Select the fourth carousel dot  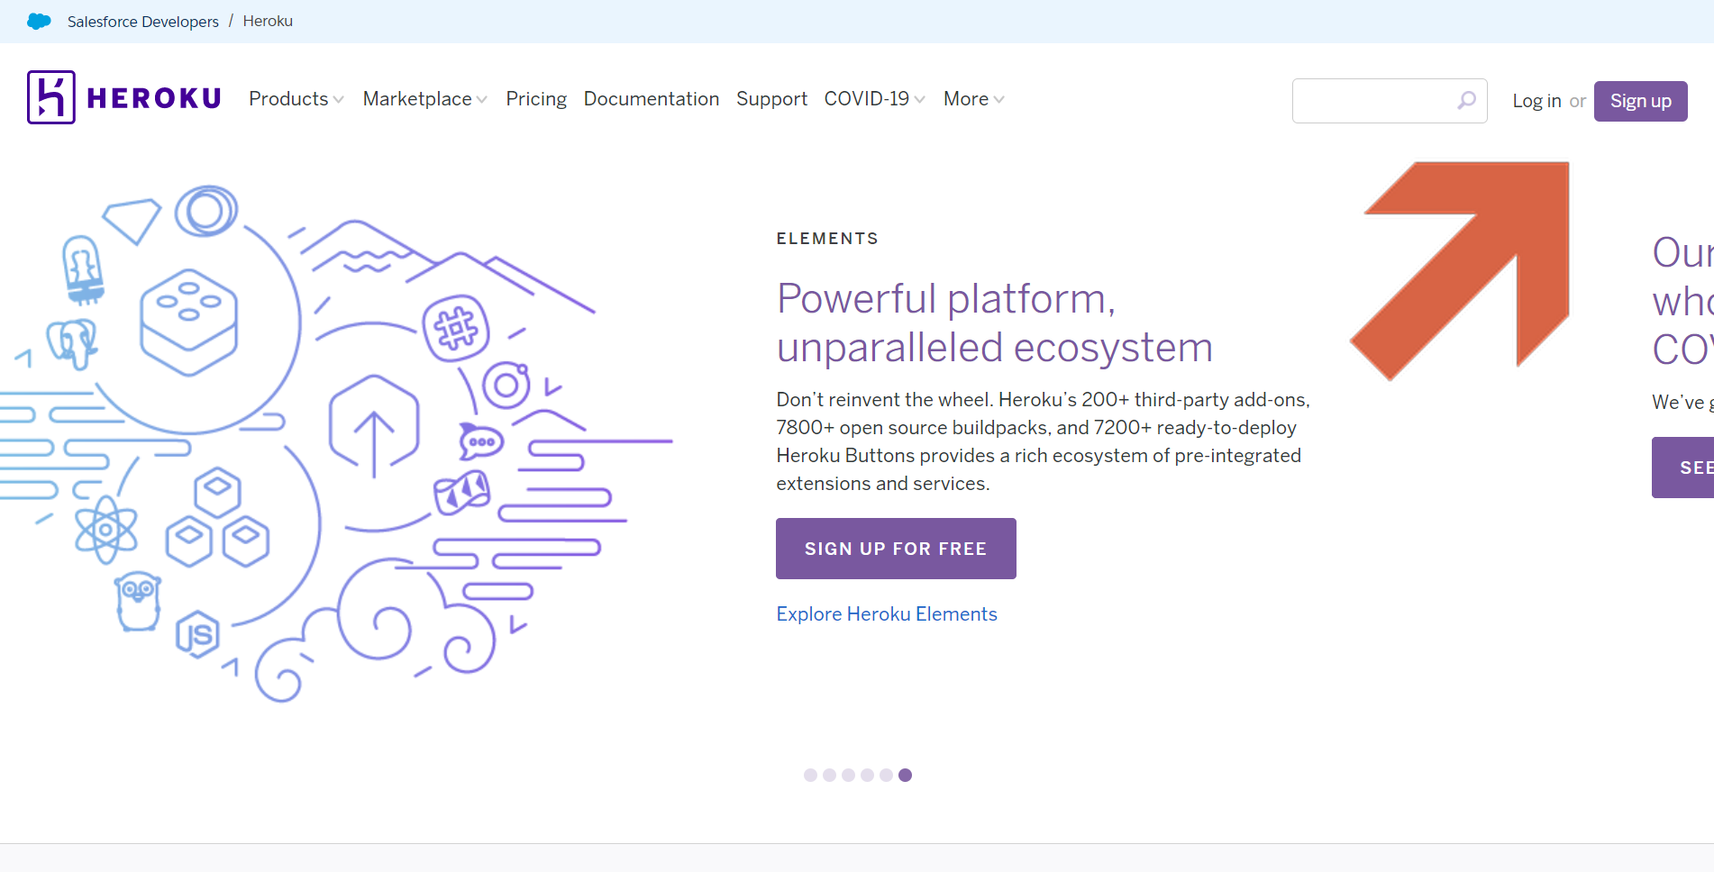[x=867, y=775]
